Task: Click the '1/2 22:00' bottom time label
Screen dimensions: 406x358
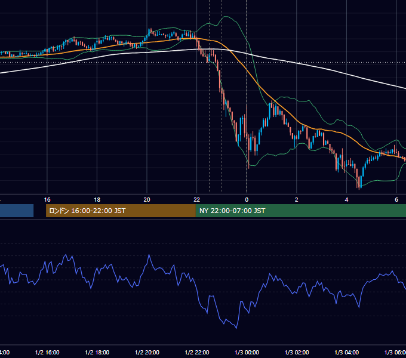Action: [x=197, y=352]
